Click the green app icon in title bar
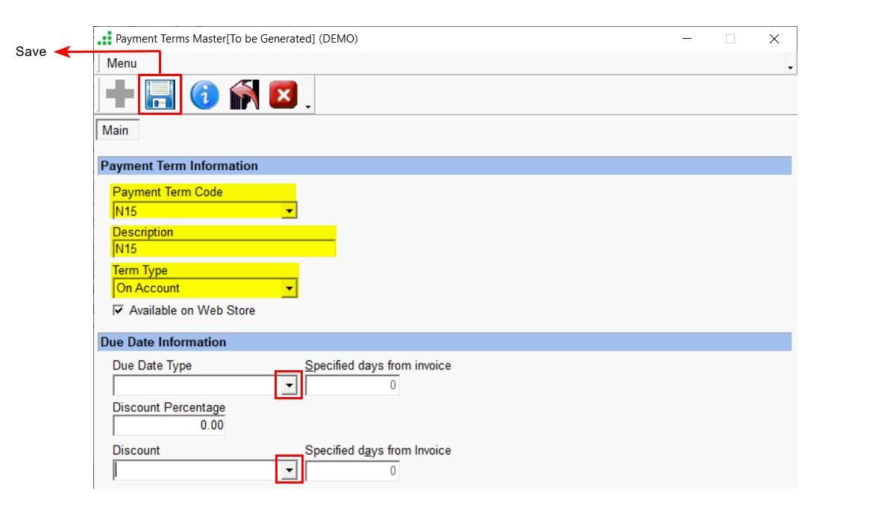The image size is (884, 509). pyautogui.click(x=105, y=39)
